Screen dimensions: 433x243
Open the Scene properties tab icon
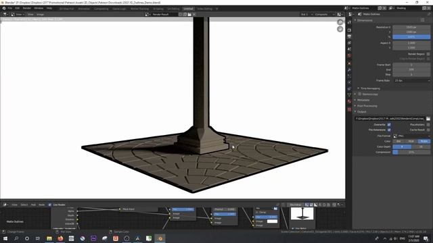[349, 49]
